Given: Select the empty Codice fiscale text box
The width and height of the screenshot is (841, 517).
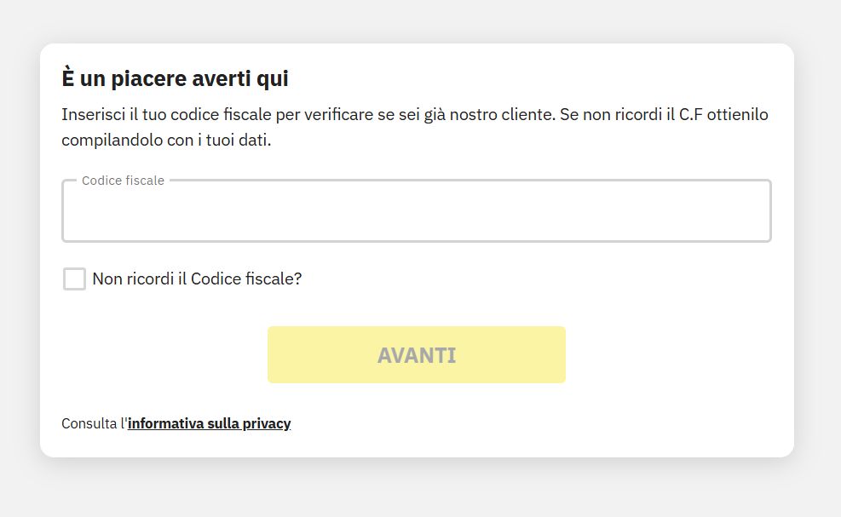Looking at the screenshot, I should pos(416,210).
